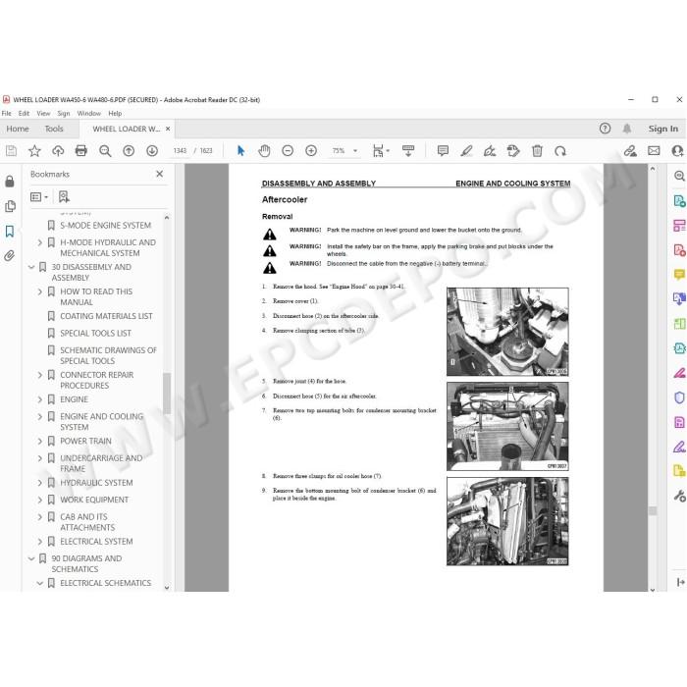
Task: Click the Zoom out minus icon
Action: pos(288,151)
